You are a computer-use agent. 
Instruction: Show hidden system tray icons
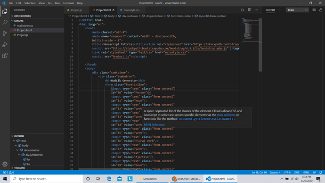[x=282, y=179]
